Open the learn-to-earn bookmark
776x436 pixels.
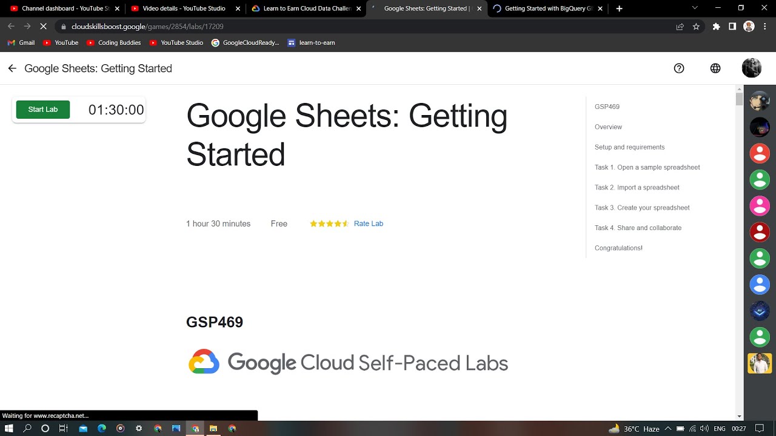point(311,43)
